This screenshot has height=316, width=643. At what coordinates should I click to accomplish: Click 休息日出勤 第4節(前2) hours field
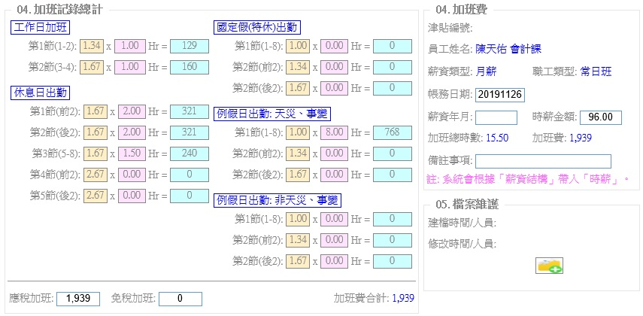pyautogui.click(x=132, y=175)
